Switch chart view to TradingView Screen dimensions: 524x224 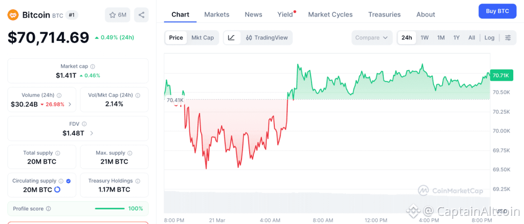pyautogui.click(x=267, y=37)
